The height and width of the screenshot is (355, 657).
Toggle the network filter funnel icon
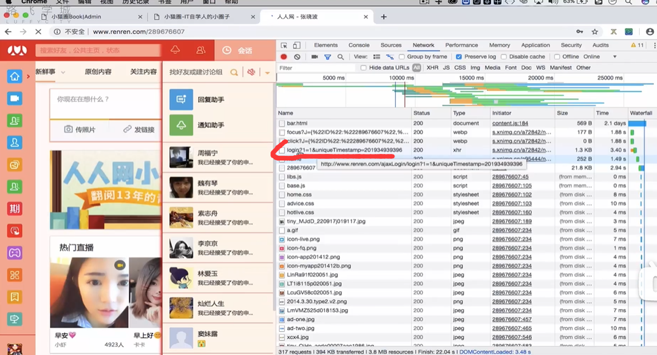(328, 56)
